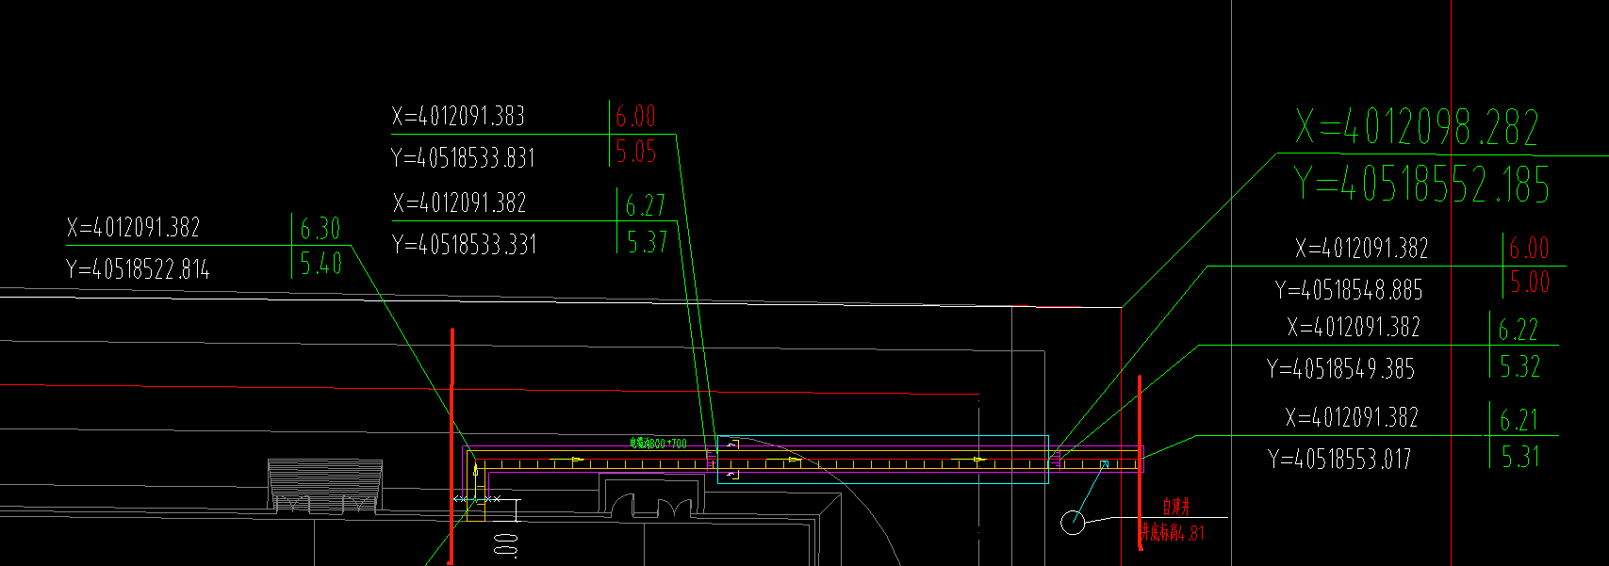Click the Y=40518522.814 coordinate text
The height and width of the screenshot is (566, 1609).
[x=138, y=269]
